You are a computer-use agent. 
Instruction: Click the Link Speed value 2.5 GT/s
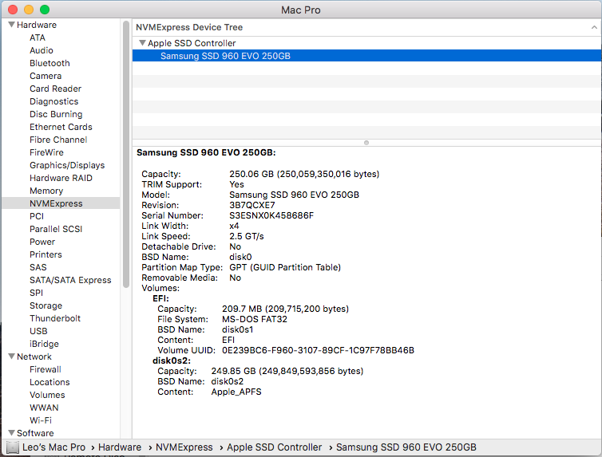pos(247,236)
